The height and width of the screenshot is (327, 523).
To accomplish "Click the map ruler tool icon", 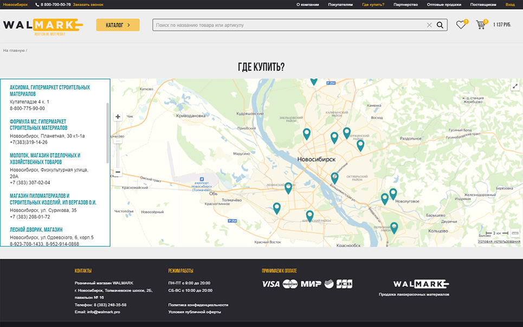I will tap(515, 233).
